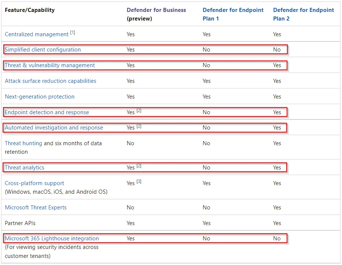Open the Defender for Endpoint Plan 1 link
Image resolution: width=342 pixels, height=265 pixels.
click(233, 14)
